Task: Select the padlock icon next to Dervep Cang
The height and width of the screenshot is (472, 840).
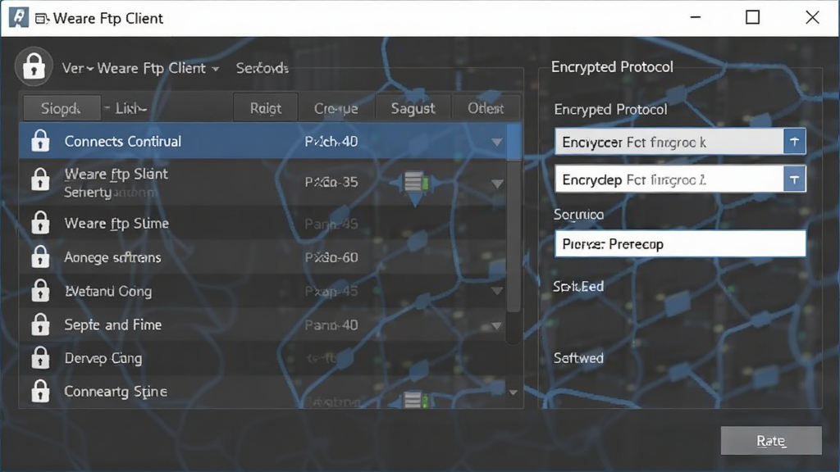Action: coord(40,357)
